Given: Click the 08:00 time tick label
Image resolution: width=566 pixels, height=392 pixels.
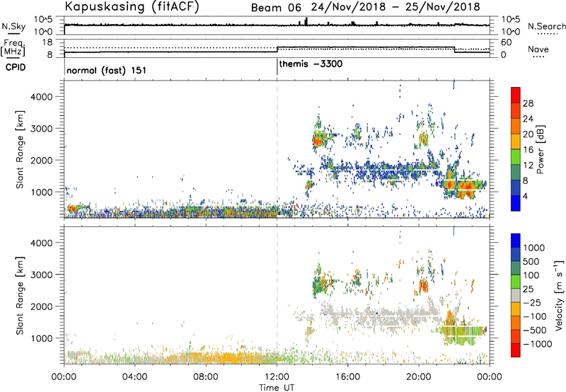Looking at the screenshot, I should click(x=206, y=377).
